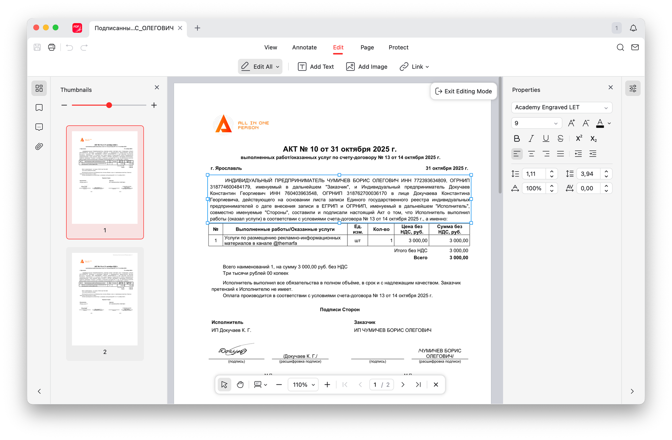Expand the Link options dropdown
The width and height of the screenshot is (672, 440).
[x=414, y=67]
